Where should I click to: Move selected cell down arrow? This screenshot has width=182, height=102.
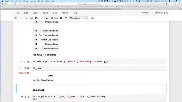pos(47,18)
